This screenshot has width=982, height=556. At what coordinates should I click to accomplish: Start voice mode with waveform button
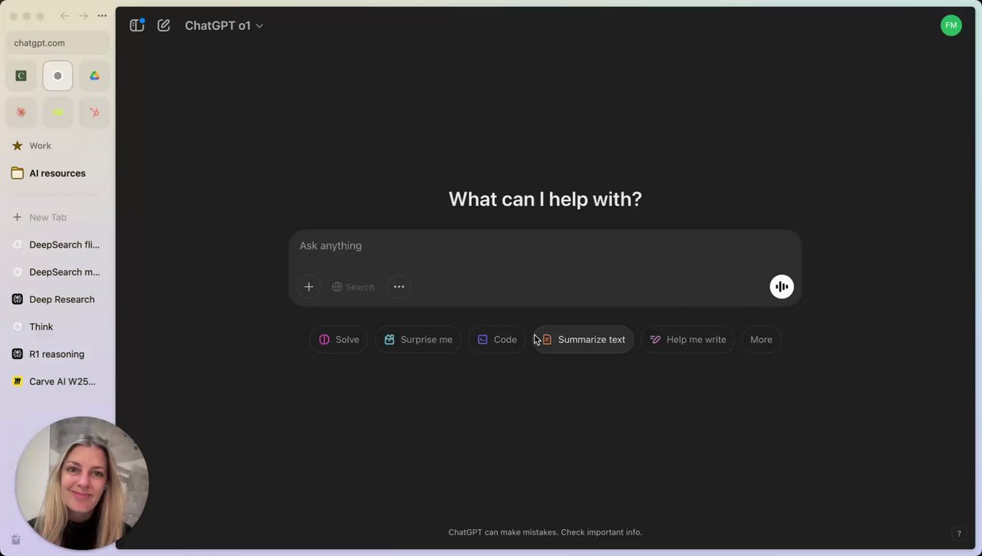(781, 287)
